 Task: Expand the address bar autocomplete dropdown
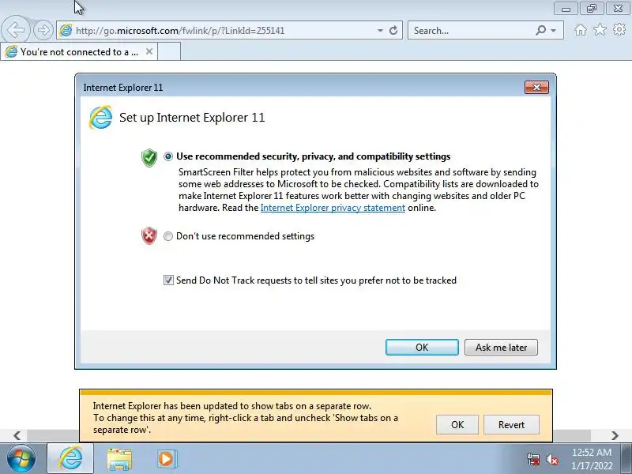[x=380, y=31]
